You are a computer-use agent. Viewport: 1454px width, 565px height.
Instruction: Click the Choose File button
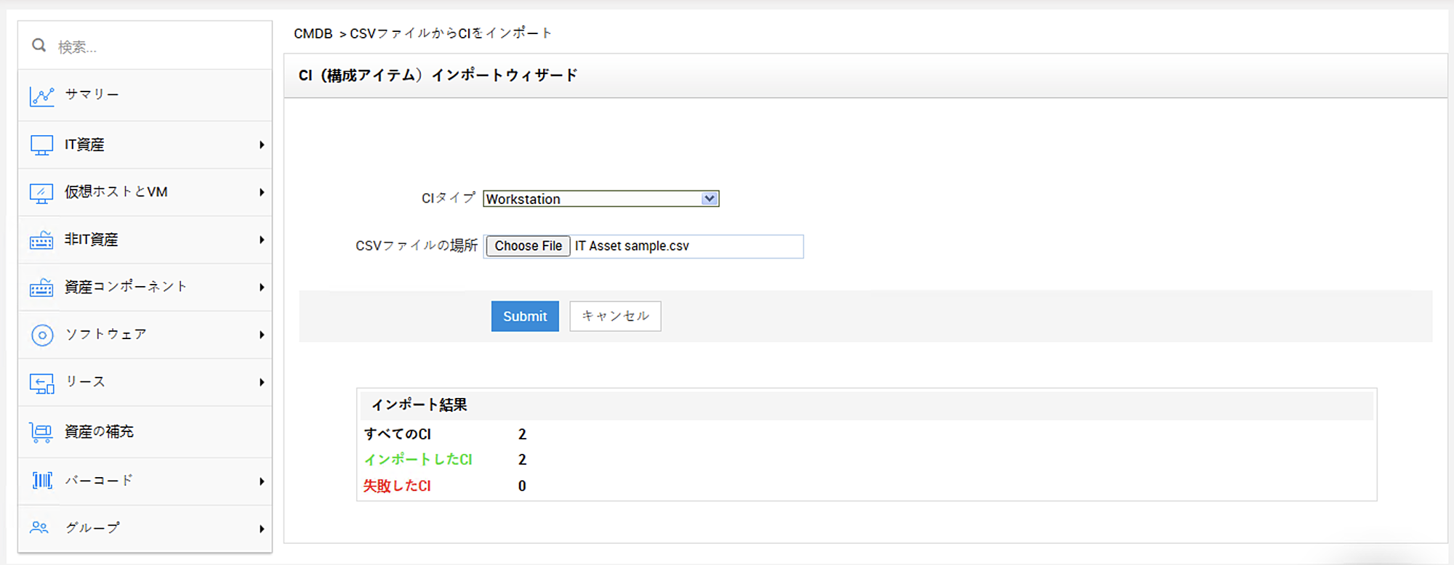[528, 246]
